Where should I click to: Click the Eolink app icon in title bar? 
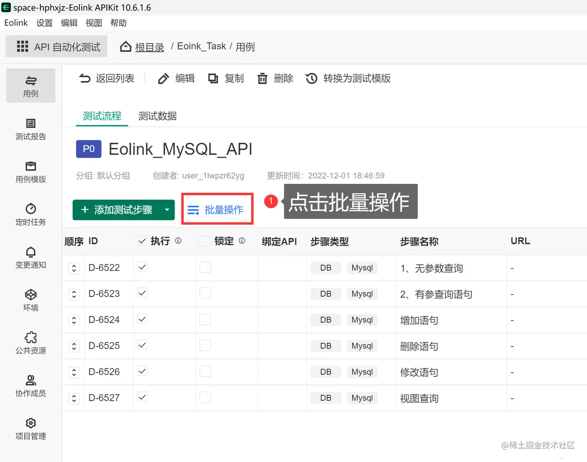(6, 7)
